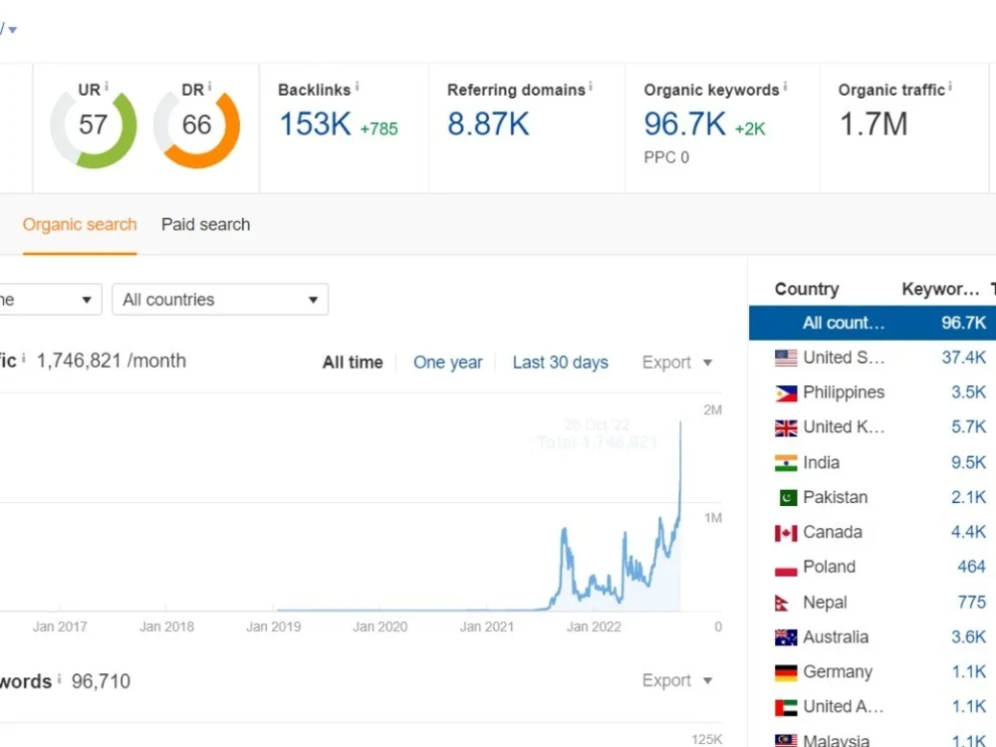Click the UR 57 gauge chart
This screenshot has height=747, width=996.
[x=94, y=125]
